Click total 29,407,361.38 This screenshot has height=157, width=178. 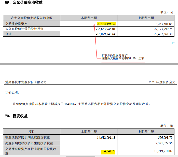coord(163,34)
